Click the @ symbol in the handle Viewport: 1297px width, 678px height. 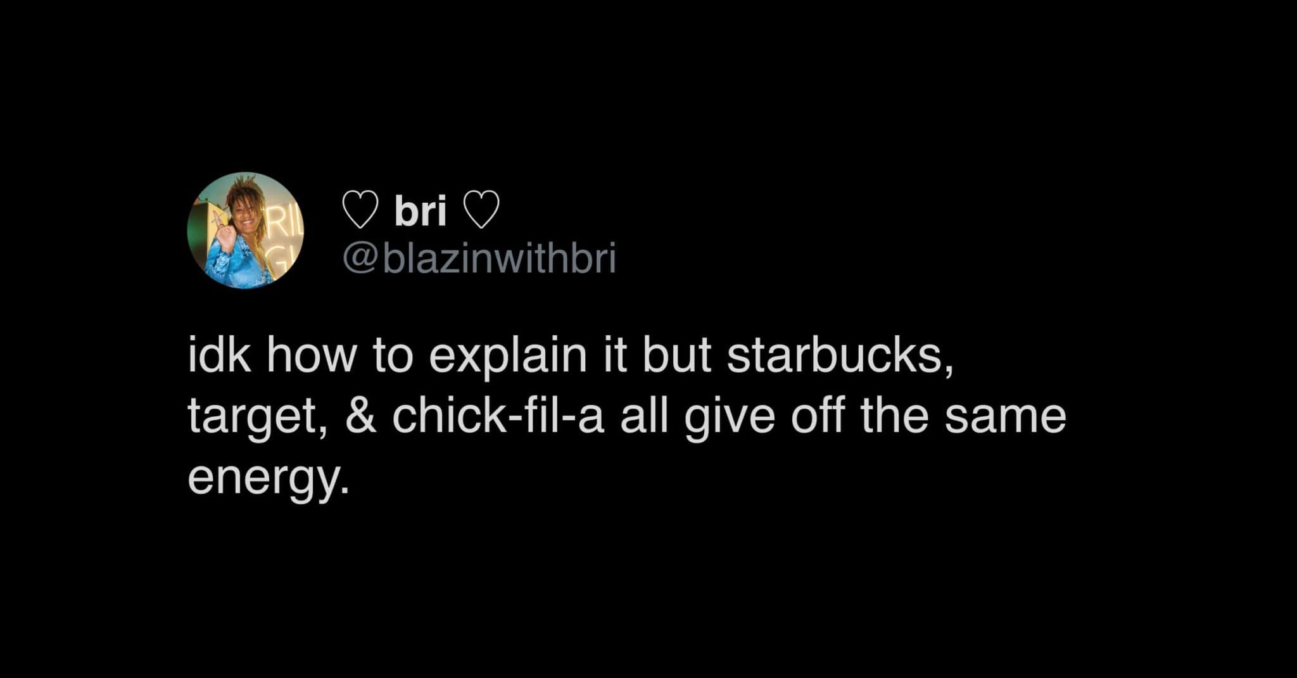coord(360,259)
